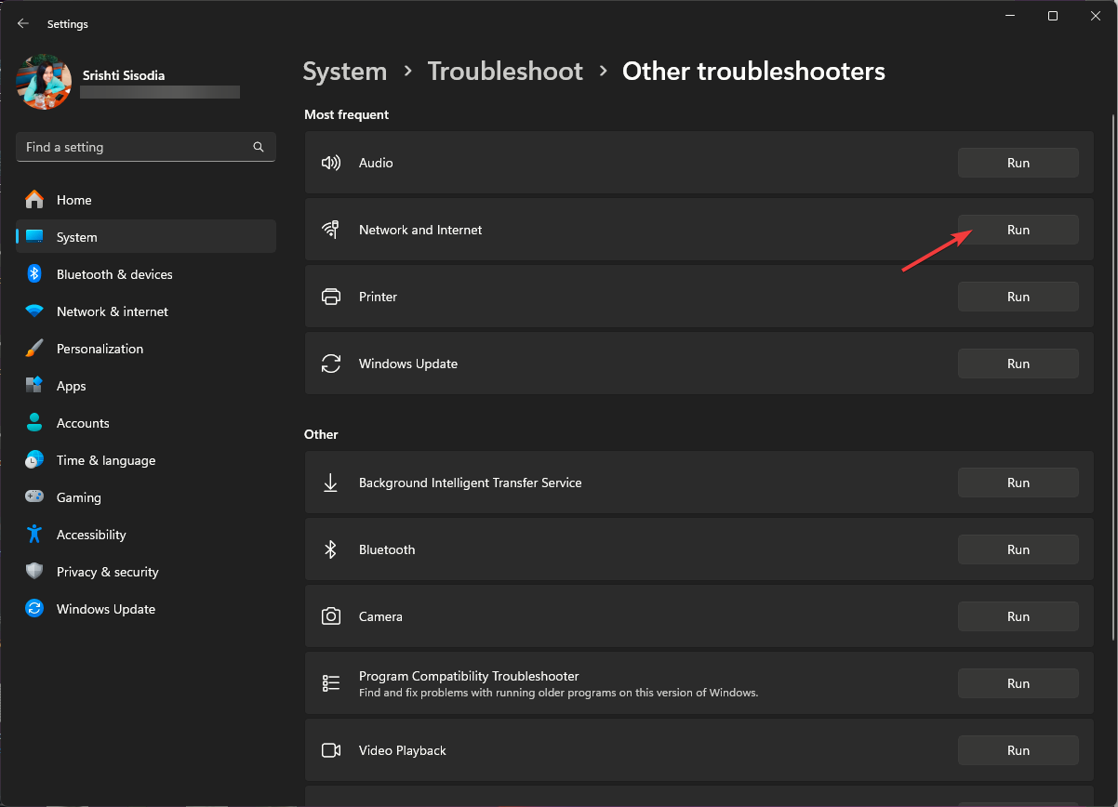This screenshot has width=1118, height=807.
Task: Click the back arrow in Settings header
Action: tap(23, 23)
